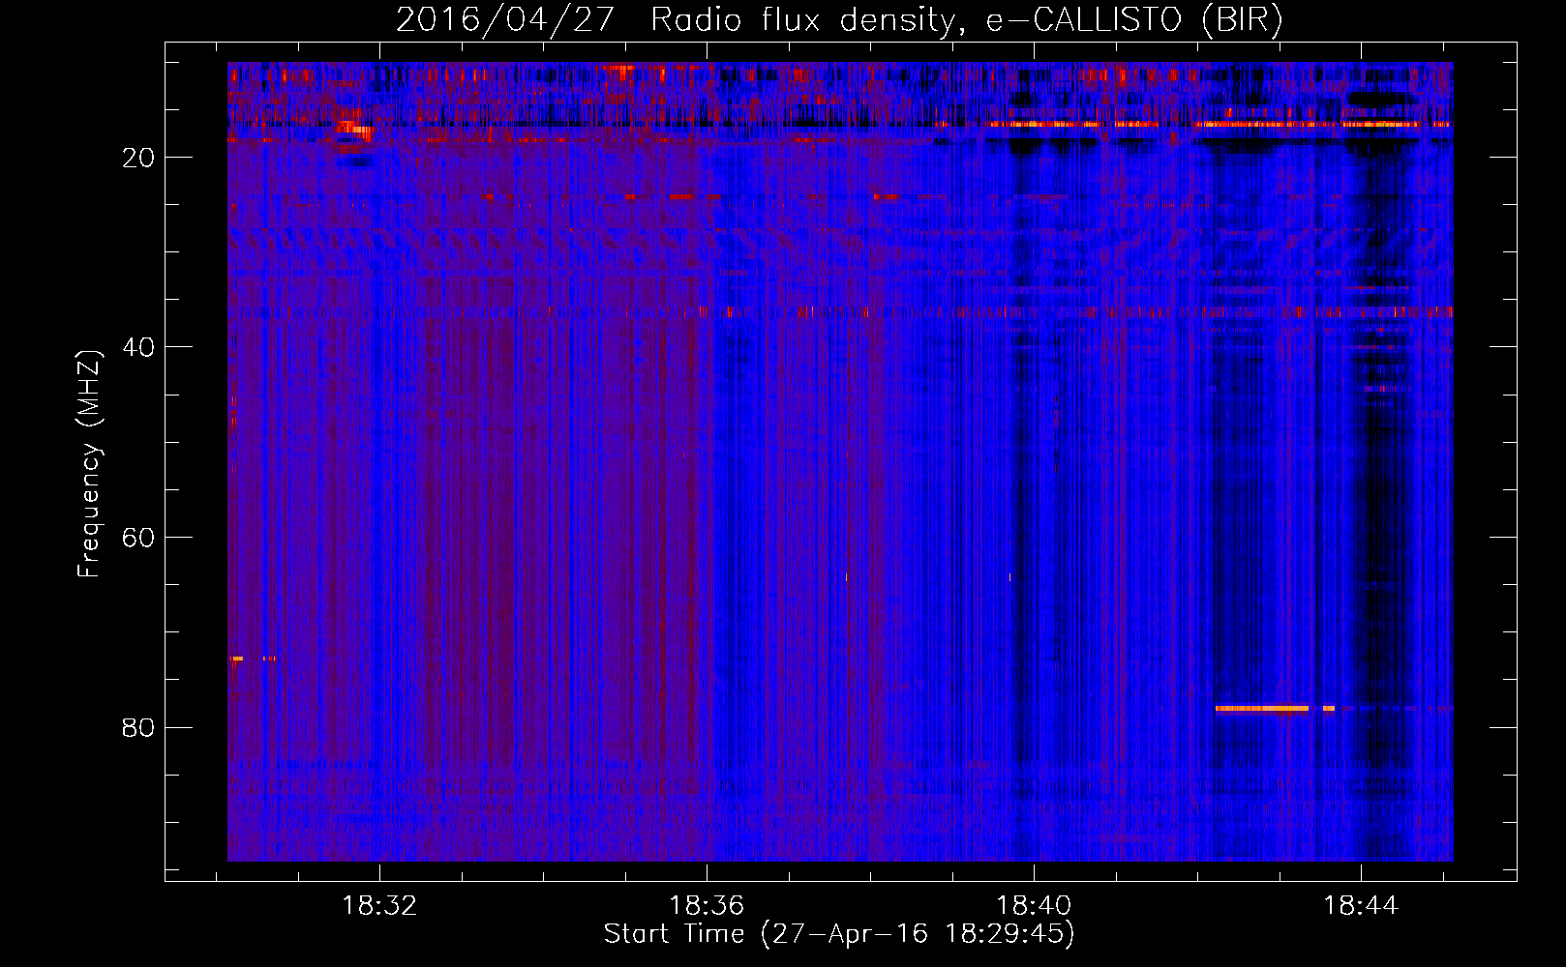Select the 18:32 time tick label
Viewport: 1566px width, 967px height.
click(x=379, y=906)
